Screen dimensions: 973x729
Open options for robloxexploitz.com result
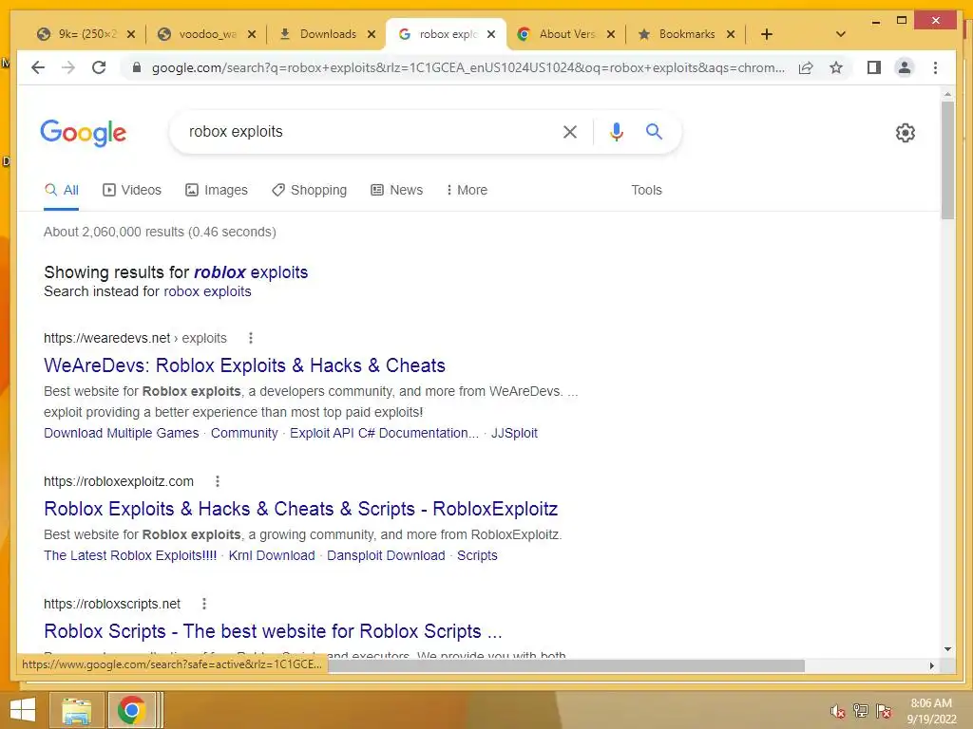pos(218,481)
